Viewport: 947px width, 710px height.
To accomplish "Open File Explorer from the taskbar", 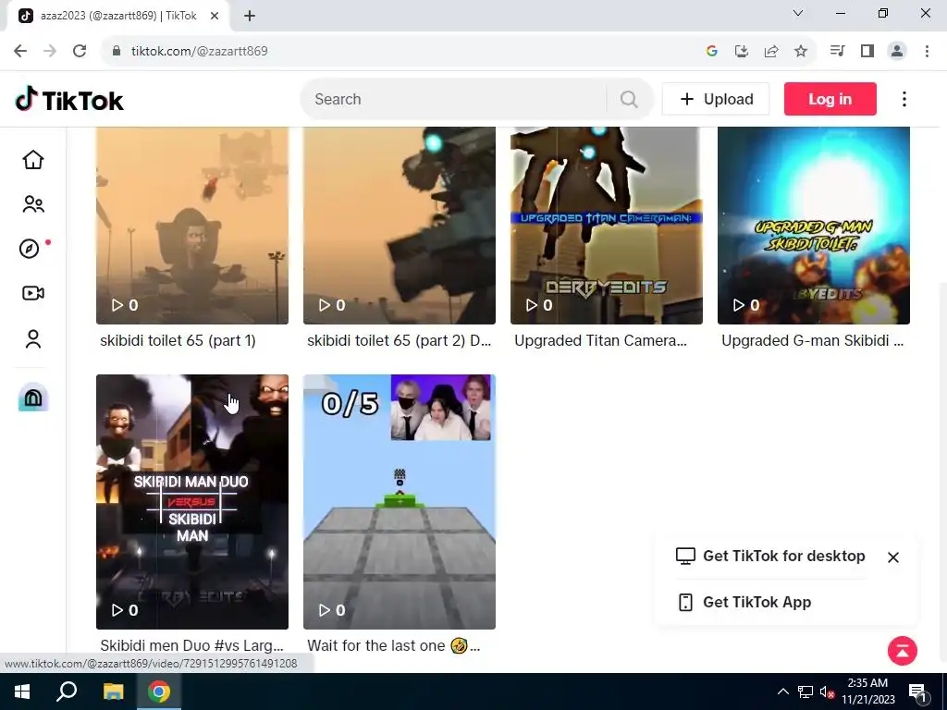I will (113, 692).
